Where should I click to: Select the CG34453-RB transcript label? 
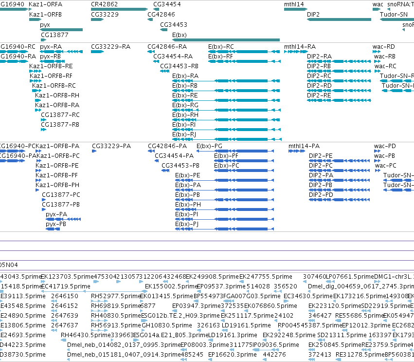click(x=179, y=66)
